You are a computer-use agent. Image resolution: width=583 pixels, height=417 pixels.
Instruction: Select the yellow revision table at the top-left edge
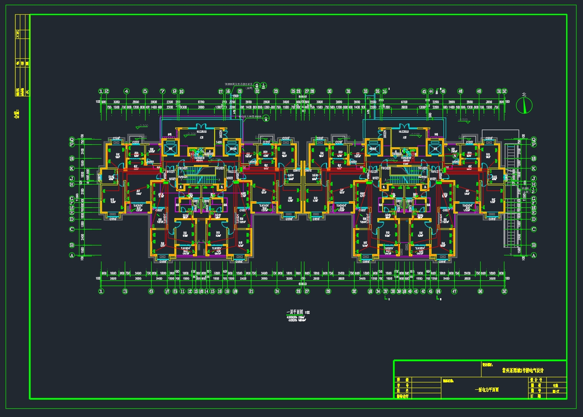[x=22, y=55]
